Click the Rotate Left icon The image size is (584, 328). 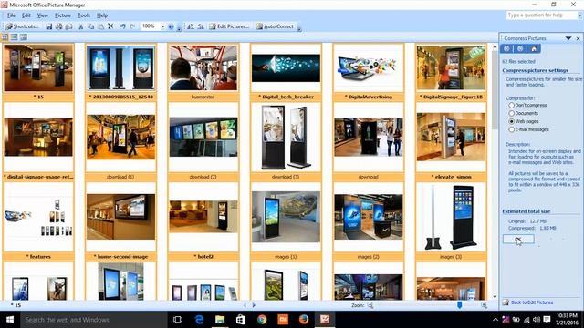pyautogui.click(x=191, y=26)
